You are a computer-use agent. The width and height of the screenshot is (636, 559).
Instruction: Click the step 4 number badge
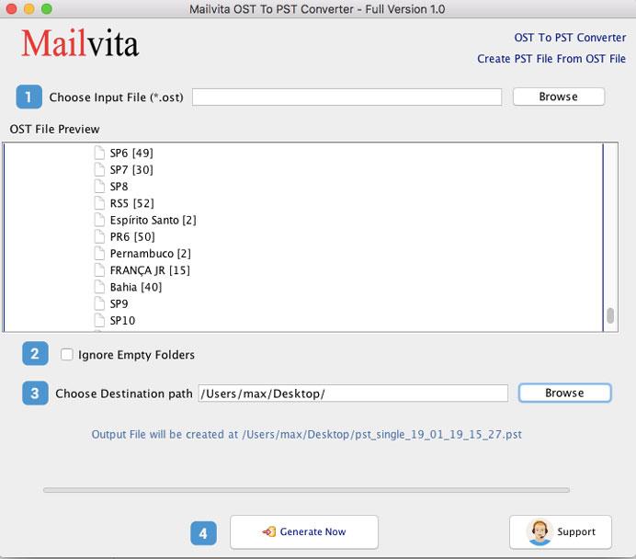point(203,532)
